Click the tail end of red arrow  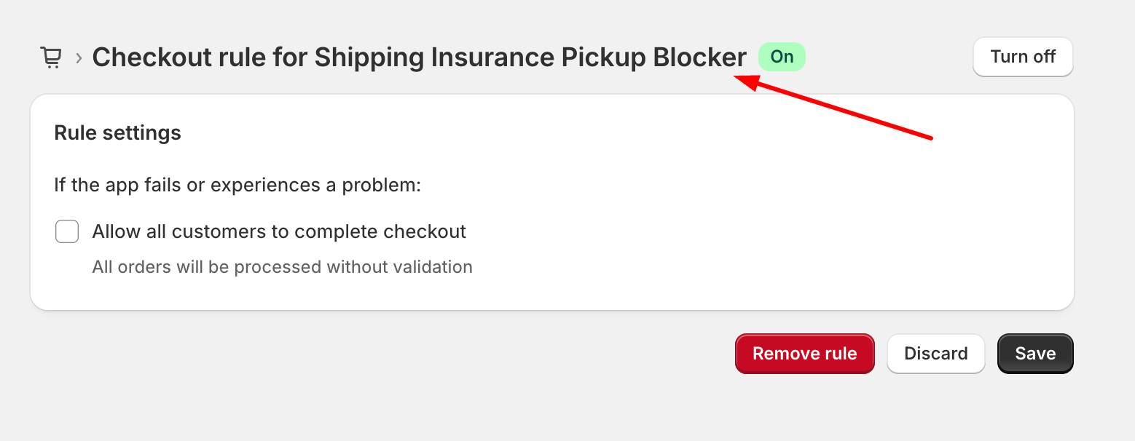coord(931,136)
